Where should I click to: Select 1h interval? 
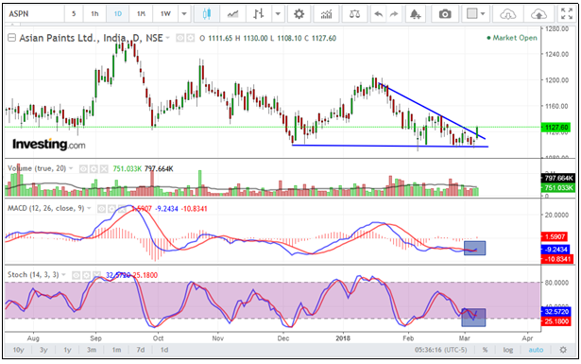pyautogui.click(x=94, y=14)
